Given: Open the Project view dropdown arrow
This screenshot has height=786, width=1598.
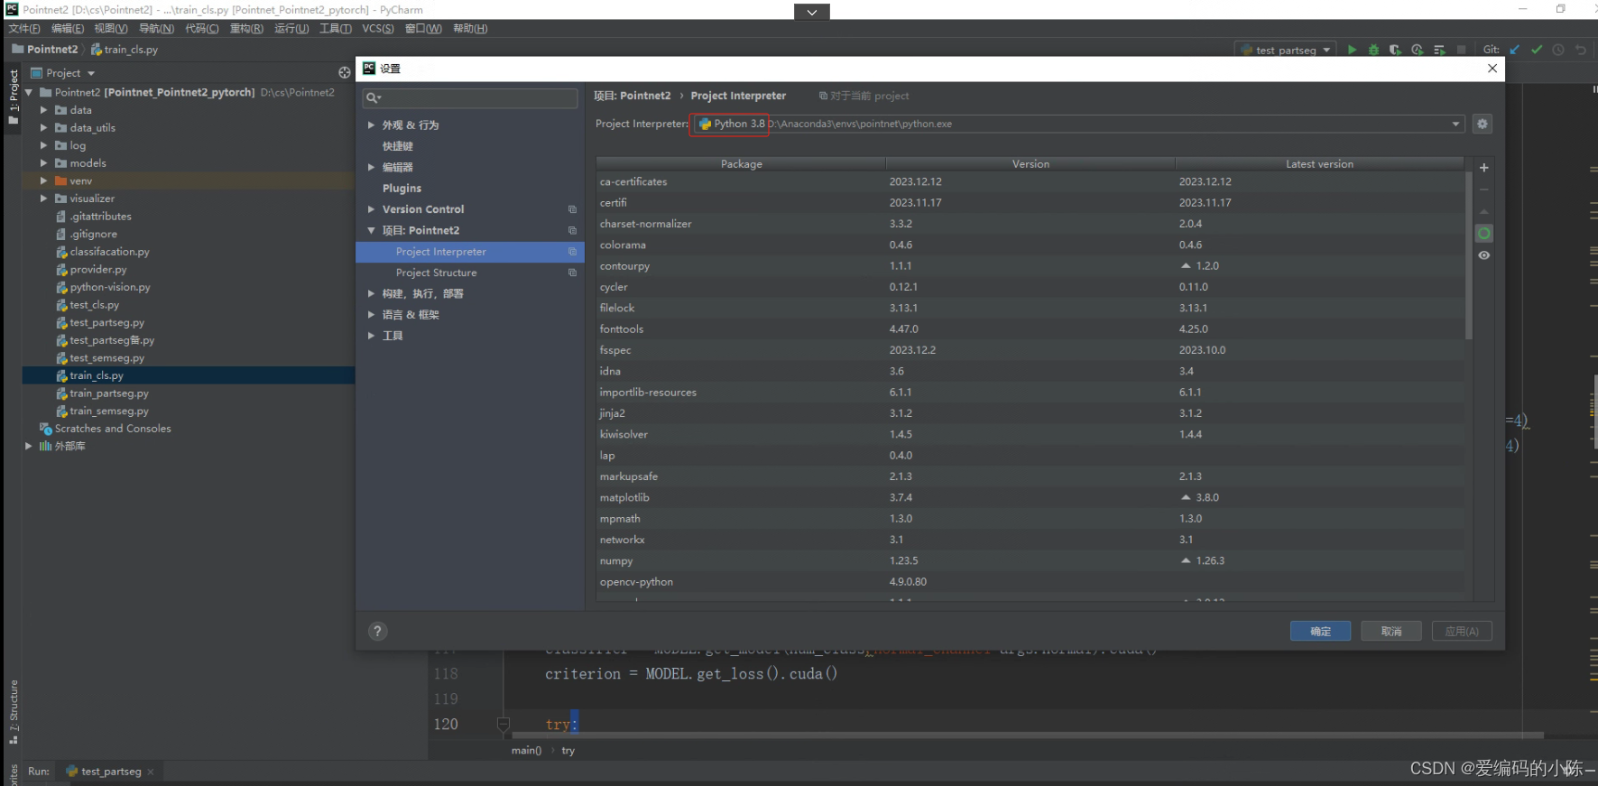Looking at the screenshot, I should pos(91,73).
